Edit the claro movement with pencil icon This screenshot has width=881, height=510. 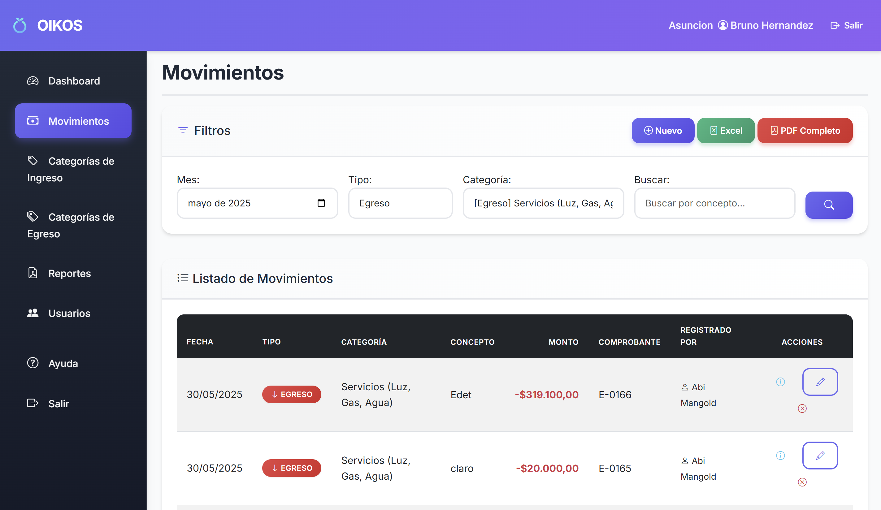click(x=820, y=456)
